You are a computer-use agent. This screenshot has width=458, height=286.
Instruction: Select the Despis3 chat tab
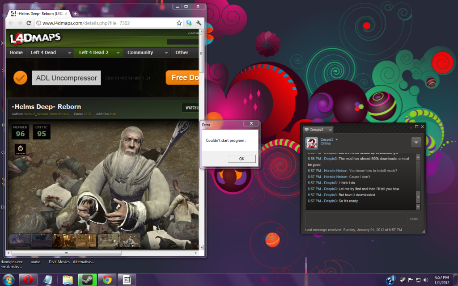[317, 130]
